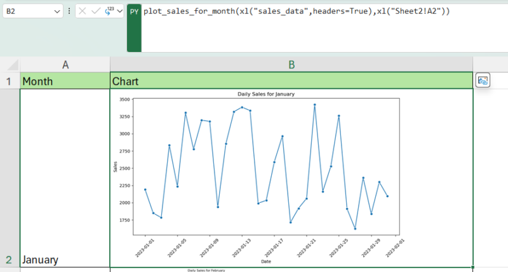
Task: Click the cancel (X) formula icon
Action: 82,11
